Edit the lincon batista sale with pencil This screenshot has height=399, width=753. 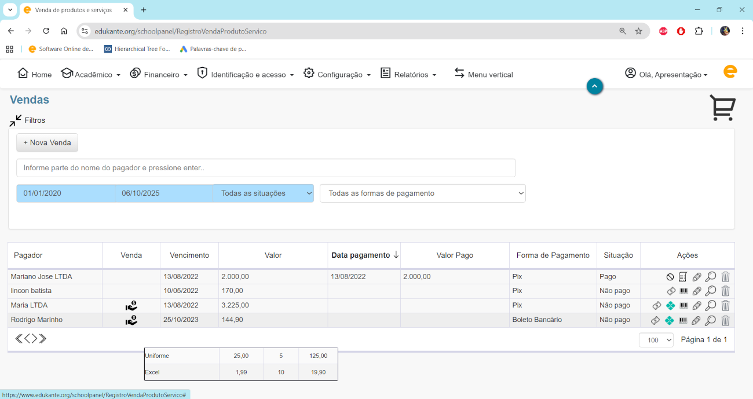coord(697,291)
